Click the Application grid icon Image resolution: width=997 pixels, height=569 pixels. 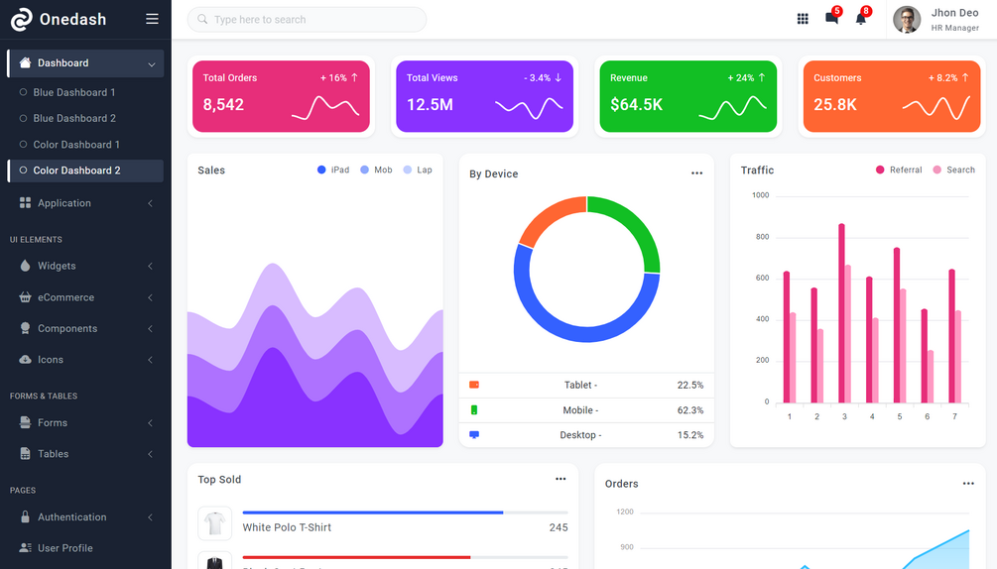coord(26,203)
